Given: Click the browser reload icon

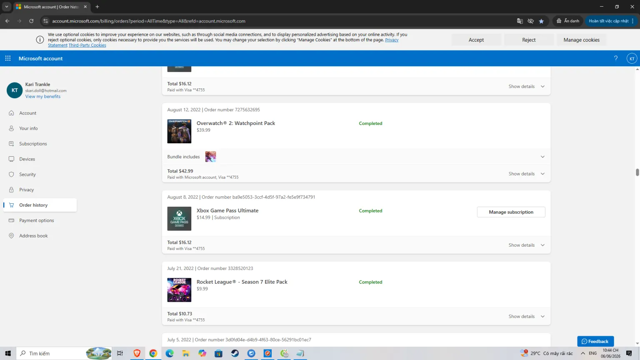Looking at the screenshot, I should click(31, 21).
